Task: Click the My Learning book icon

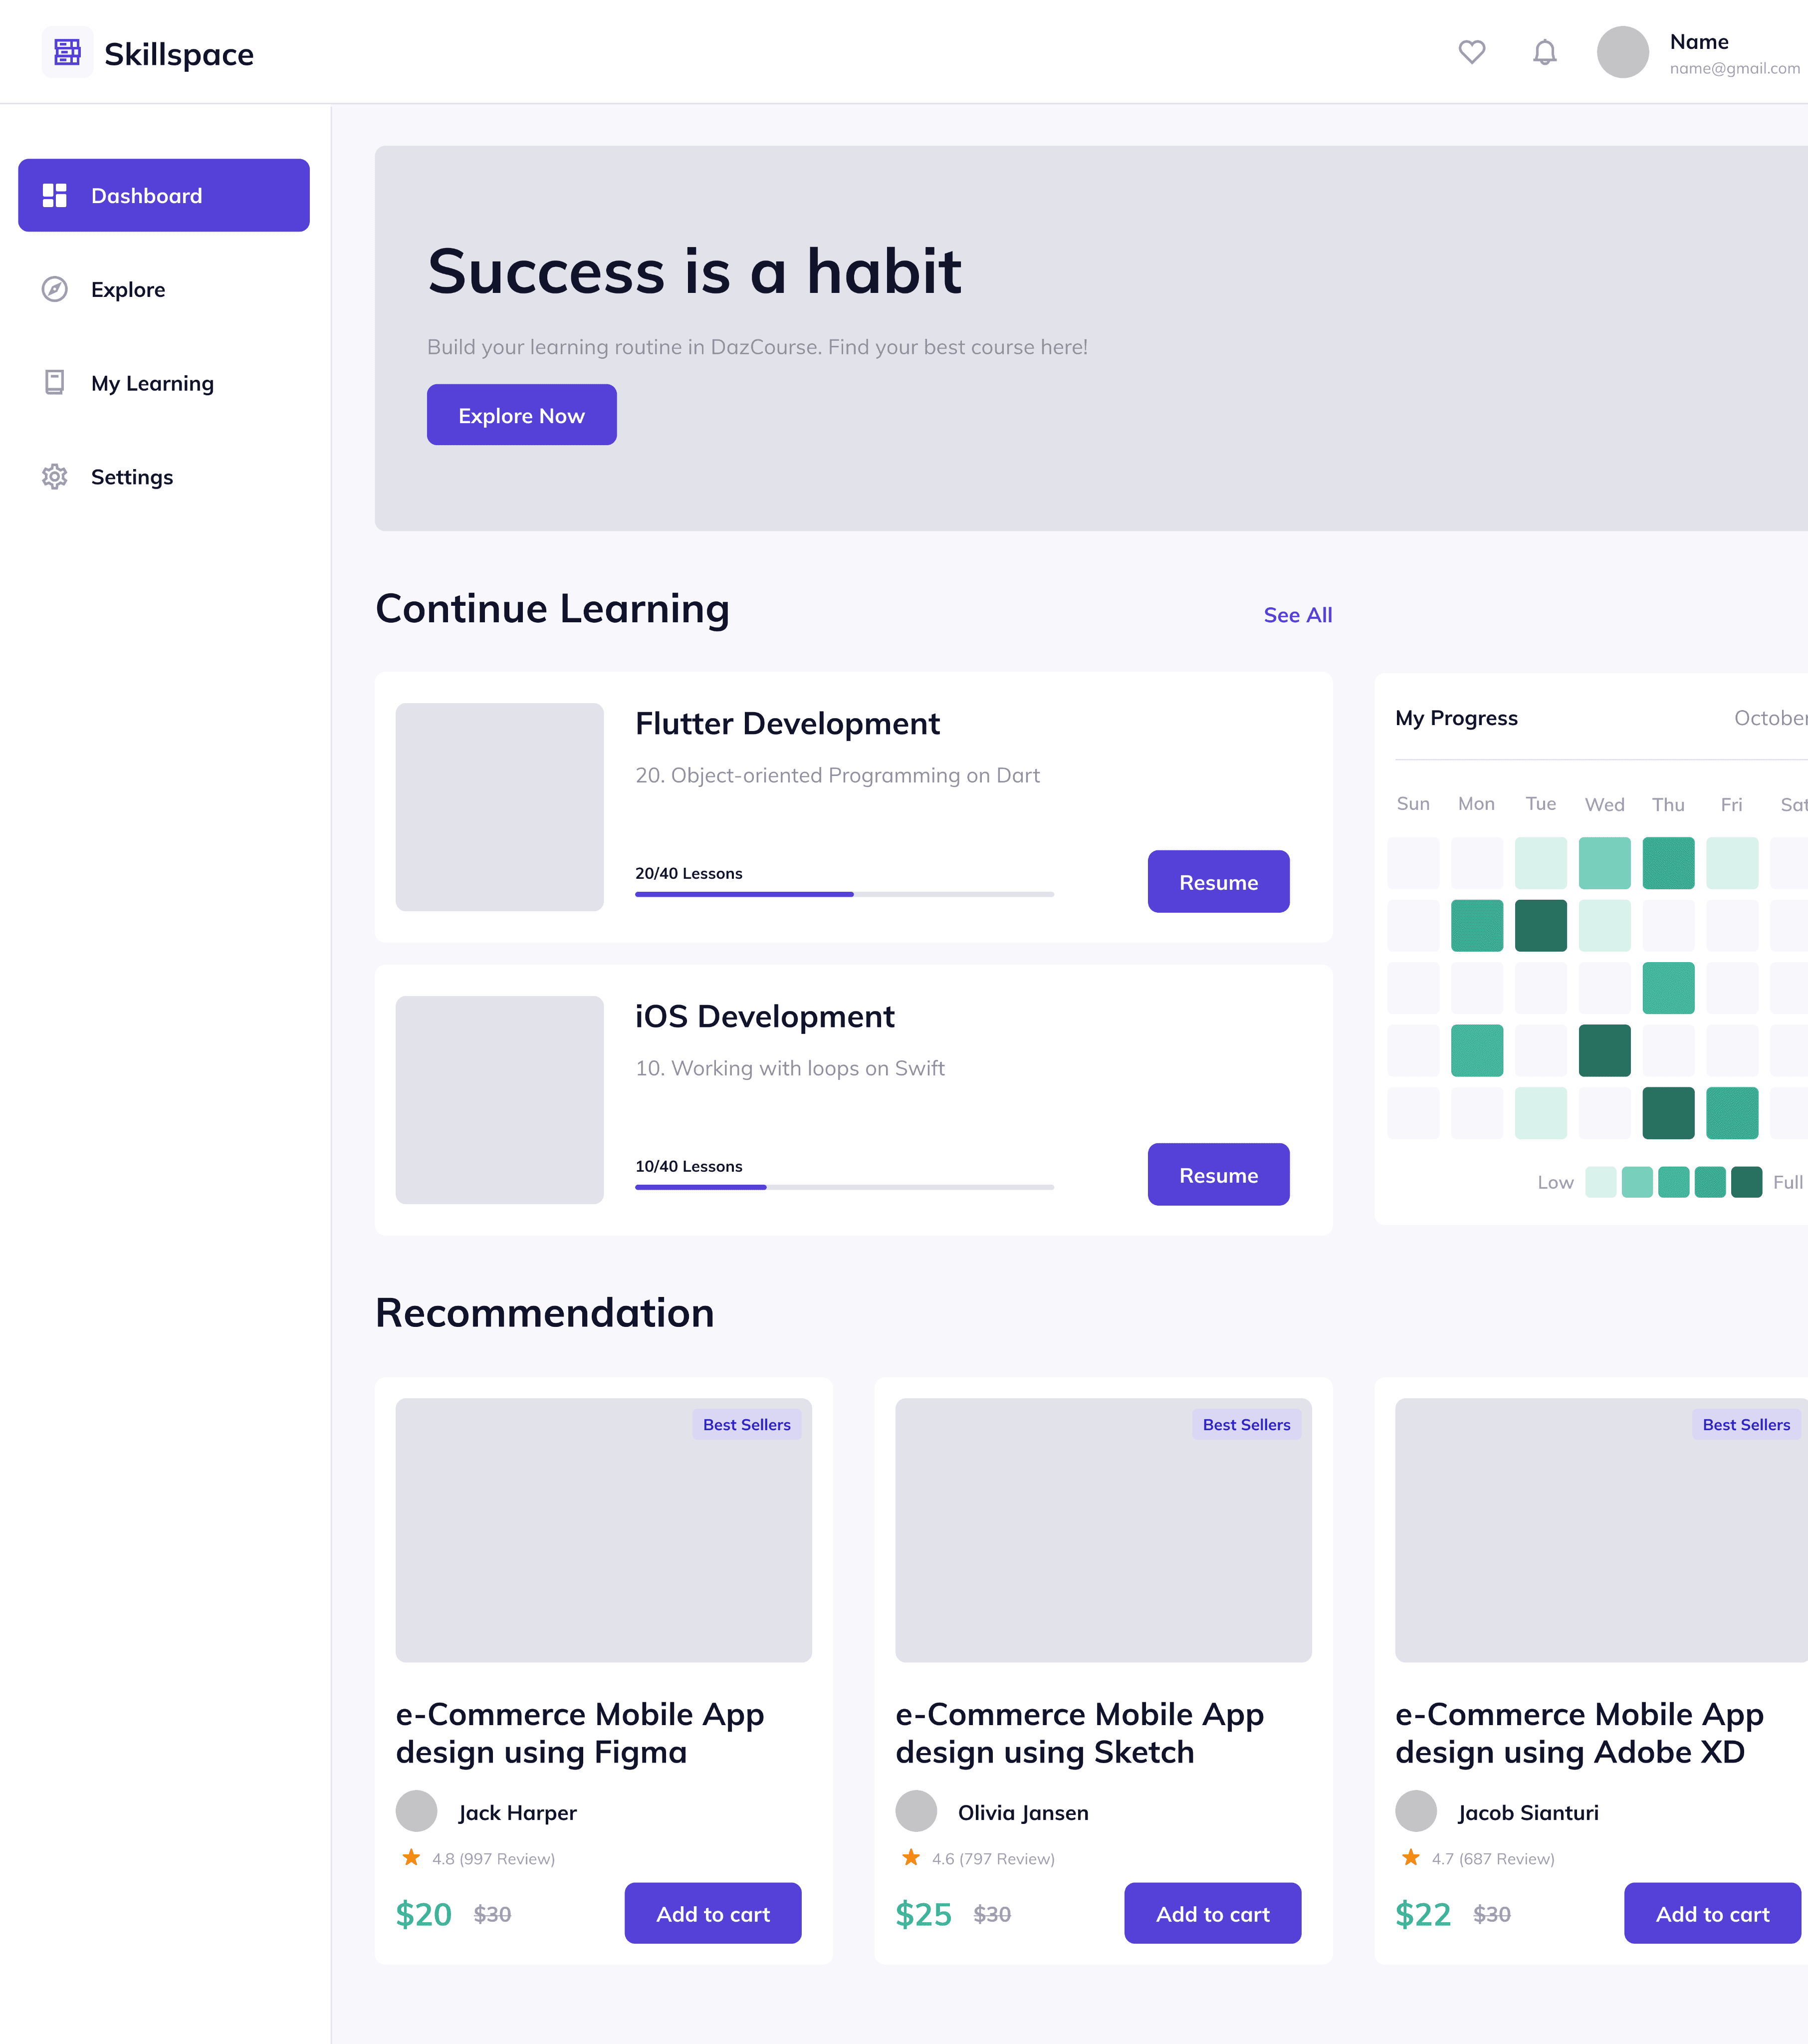Action: point(54,383)
